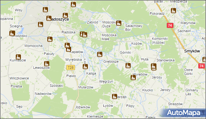This screenshot has width=206, height=119.
Task: Select the Zabród village label
Action: click(92, 22)
